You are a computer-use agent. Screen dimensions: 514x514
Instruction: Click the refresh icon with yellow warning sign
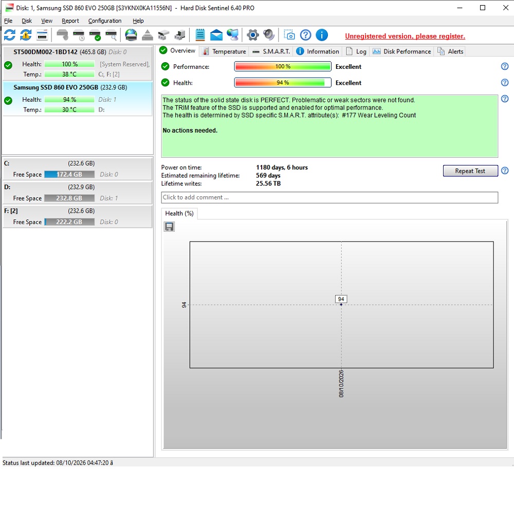click(26, 35)
